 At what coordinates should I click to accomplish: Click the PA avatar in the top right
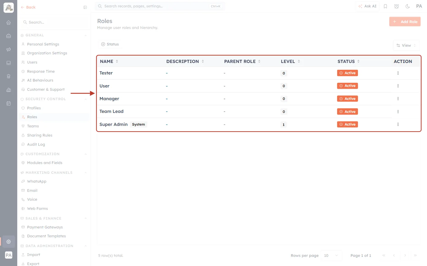[x=419, y=6]
